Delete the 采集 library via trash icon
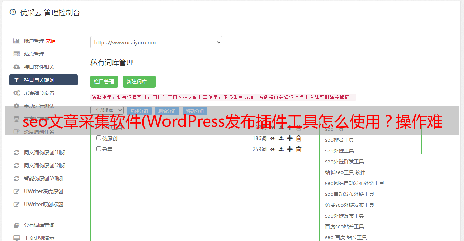The image size is (464, 241). [299, 149]
